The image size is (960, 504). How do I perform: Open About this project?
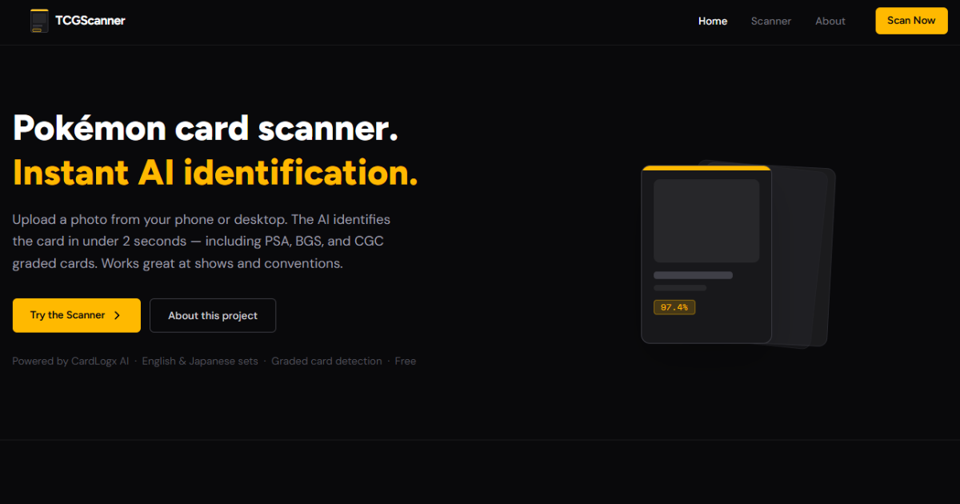tap(213, 315)
